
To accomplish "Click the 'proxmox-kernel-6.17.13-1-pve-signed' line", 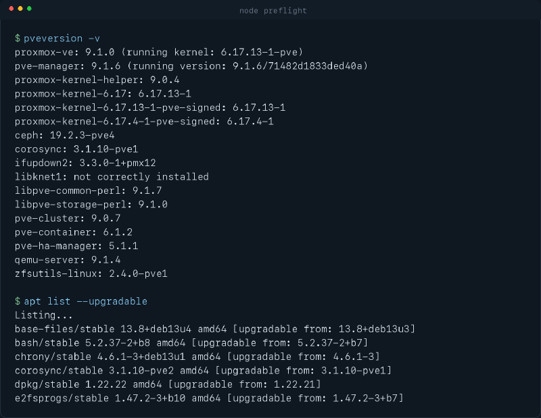I will pos(150,107).
